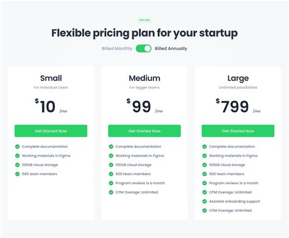The width and height of the screenshot is (289, 238).
Task: Click the Medium plan title
Action: coord(144,78)
